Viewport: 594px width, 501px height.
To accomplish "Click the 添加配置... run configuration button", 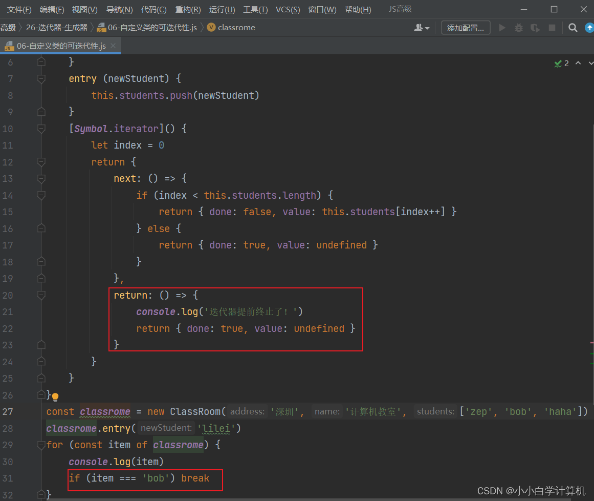I will [x=466, y=28].
